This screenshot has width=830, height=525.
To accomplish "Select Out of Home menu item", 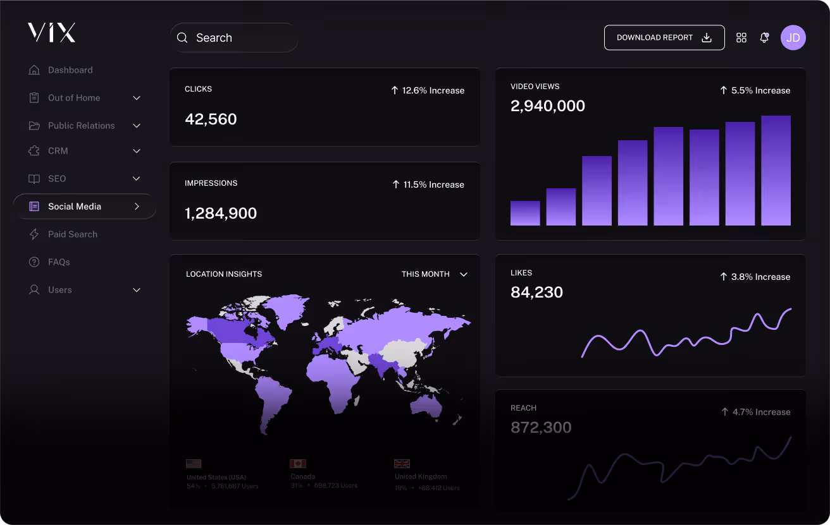I will click(74, 98).
